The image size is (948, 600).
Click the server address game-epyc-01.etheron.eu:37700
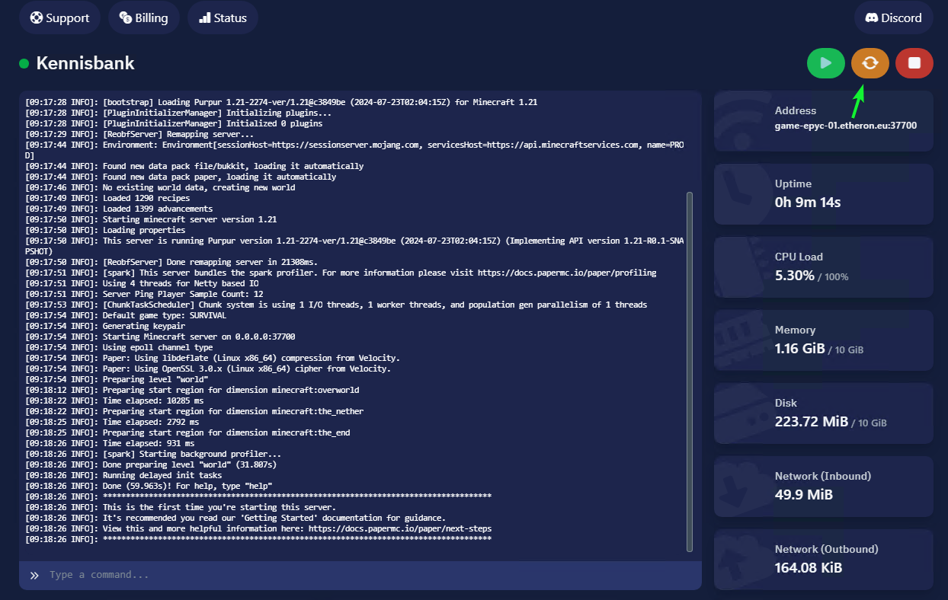point(845,126)
